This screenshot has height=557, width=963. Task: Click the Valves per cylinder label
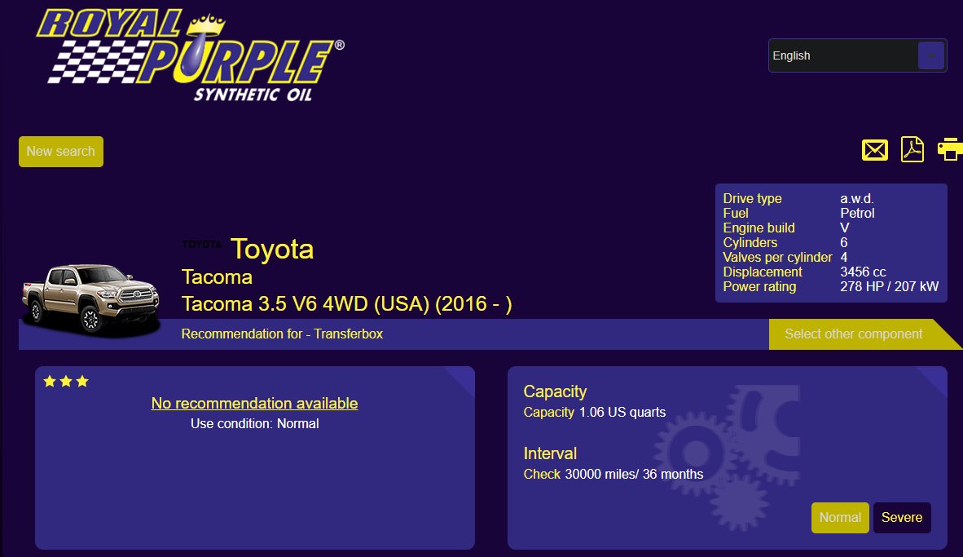point(777,257)
